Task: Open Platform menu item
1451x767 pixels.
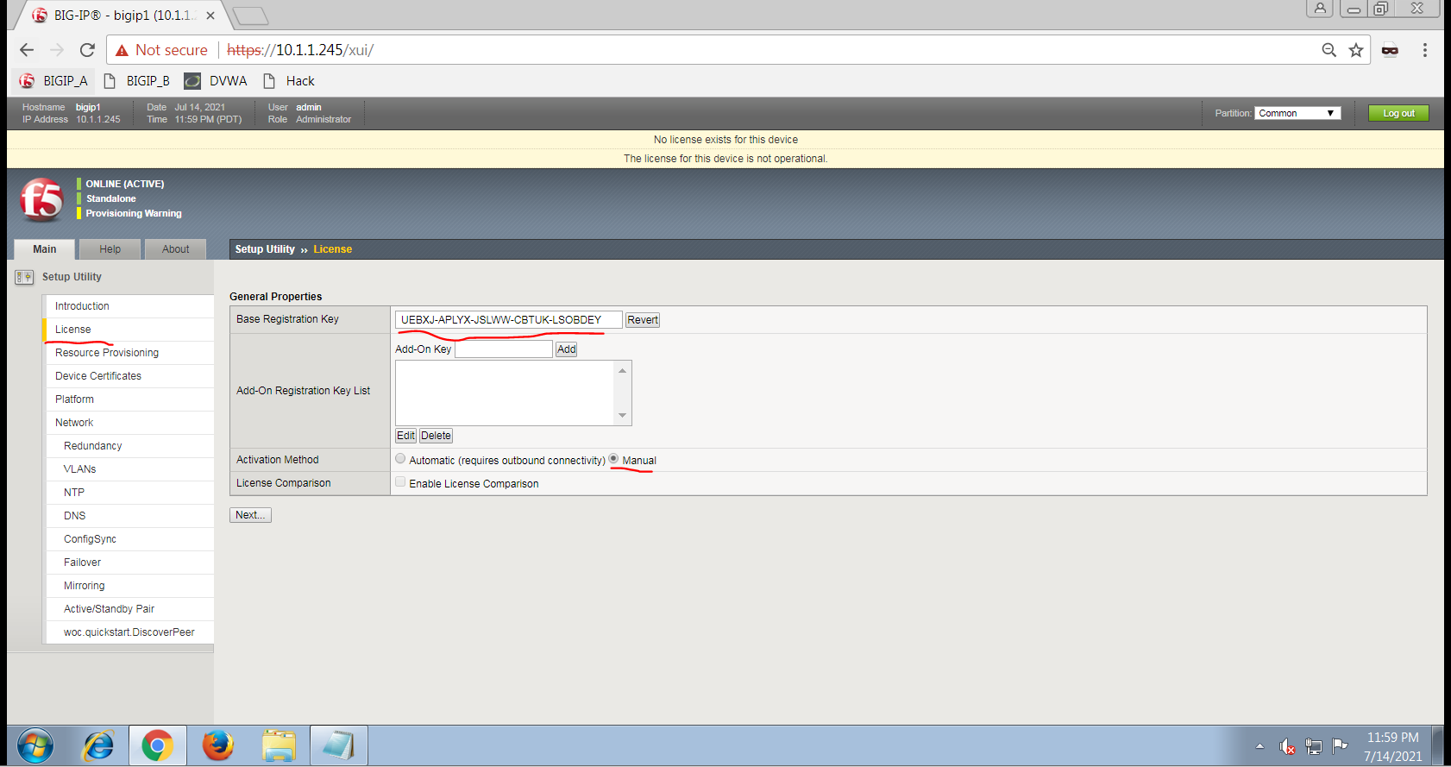Action: (x=129, y=399)
